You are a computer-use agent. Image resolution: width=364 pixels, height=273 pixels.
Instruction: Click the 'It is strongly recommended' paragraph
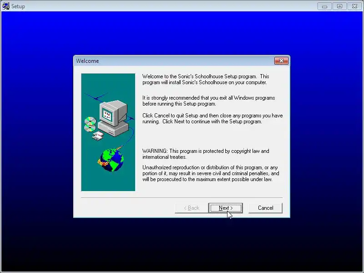(x=209, y=101)
